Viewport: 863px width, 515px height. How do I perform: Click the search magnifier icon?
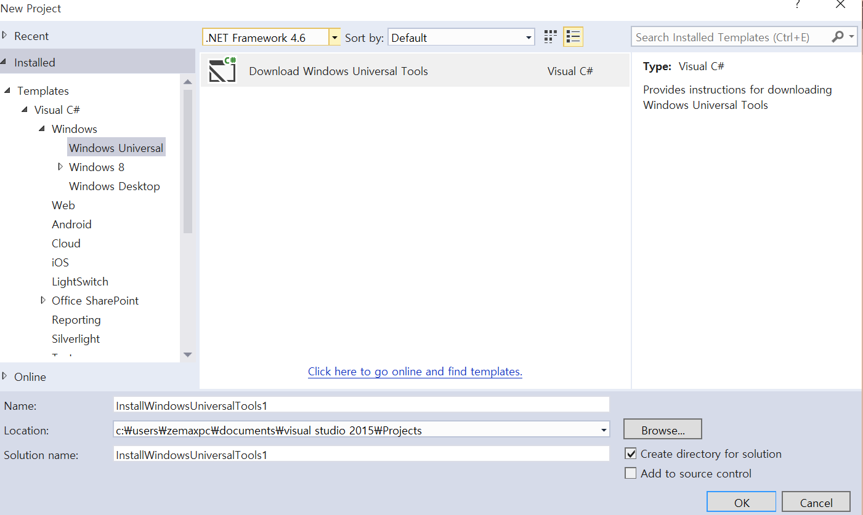[x=837, y=37]
